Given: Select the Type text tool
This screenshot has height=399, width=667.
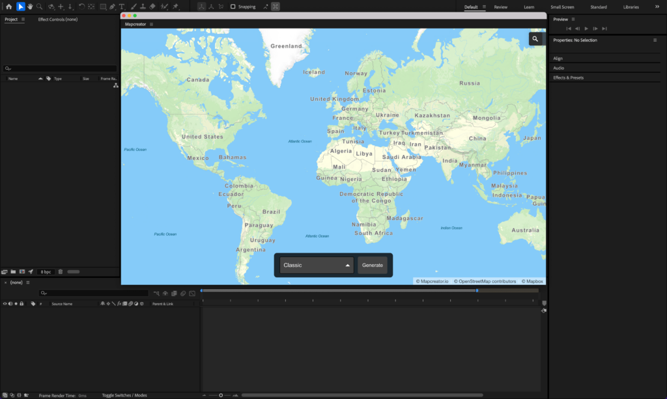Looking at the screenshot, I should tap(122, 7).
